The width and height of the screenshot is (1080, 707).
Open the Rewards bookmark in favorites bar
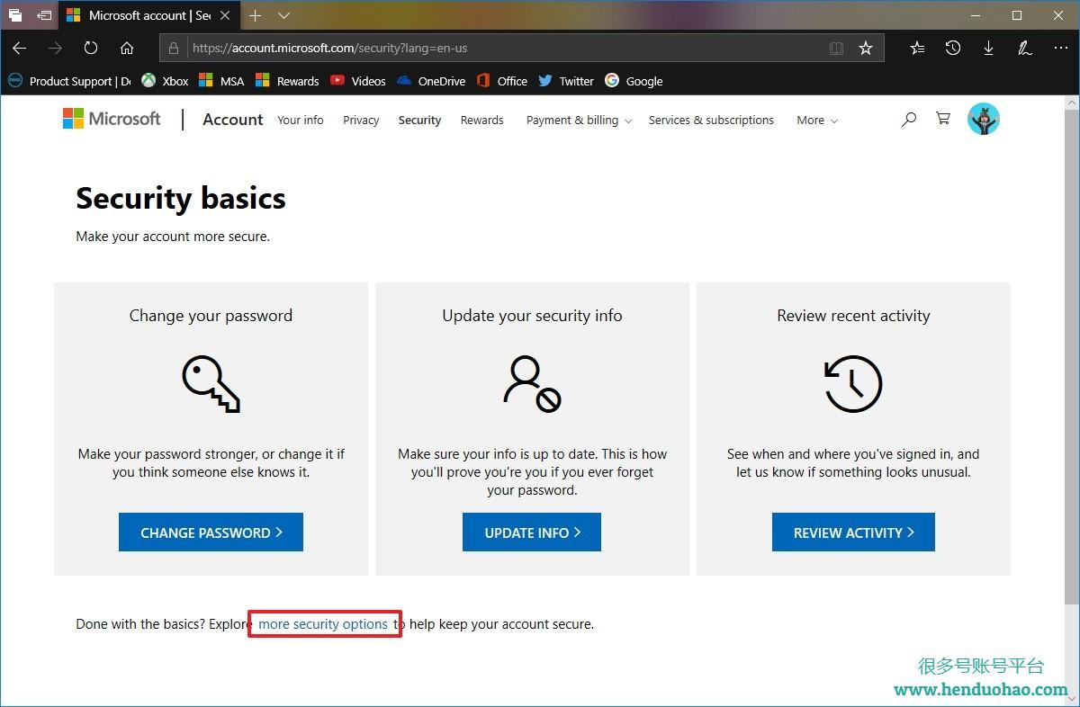(x=287, y=81)
